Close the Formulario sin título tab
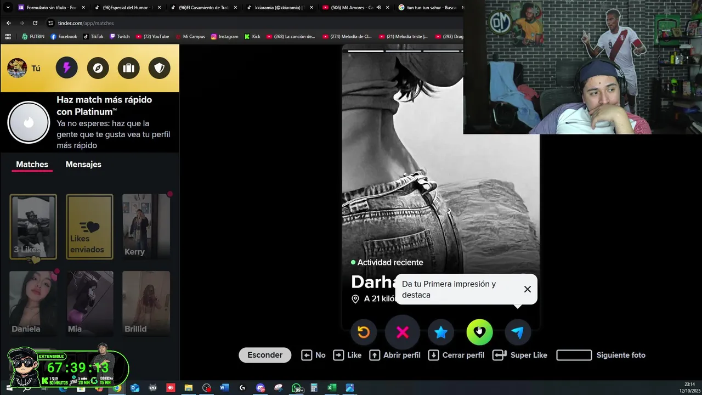702x395 pixels. click(x=83, y=8)
